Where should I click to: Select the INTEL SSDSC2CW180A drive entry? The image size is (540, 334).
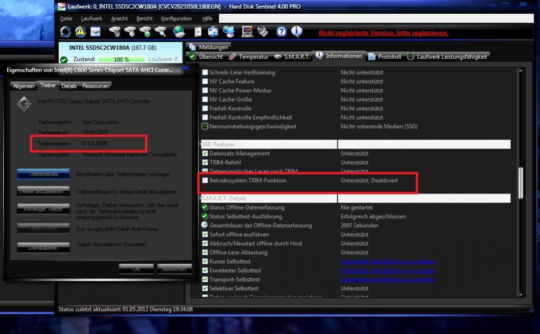tap(121, 53)
